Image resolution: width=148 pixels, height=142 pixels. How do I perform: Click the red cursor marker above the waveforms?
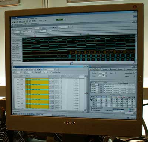(x=35, y=36)
